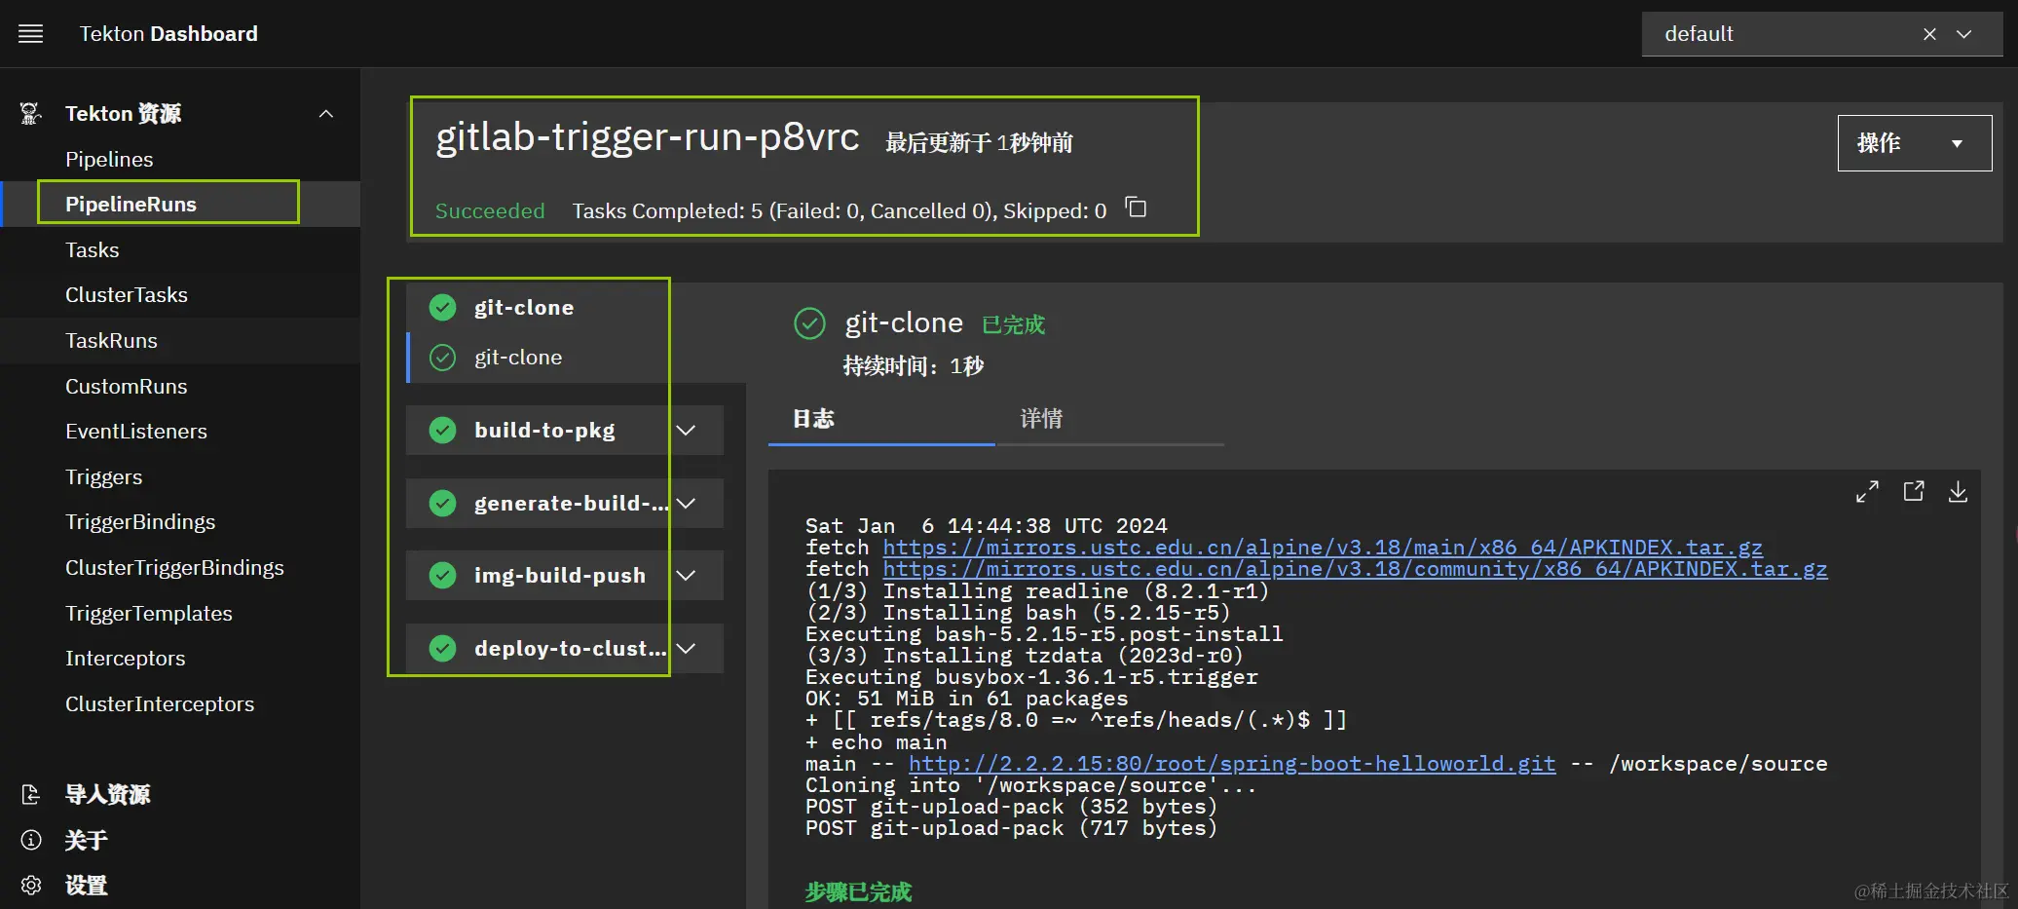Screen dimensions: 2018x909
Task: Click the 'OK: 51 MiB in 61 packages' line
Action: (x=966, y=699)
